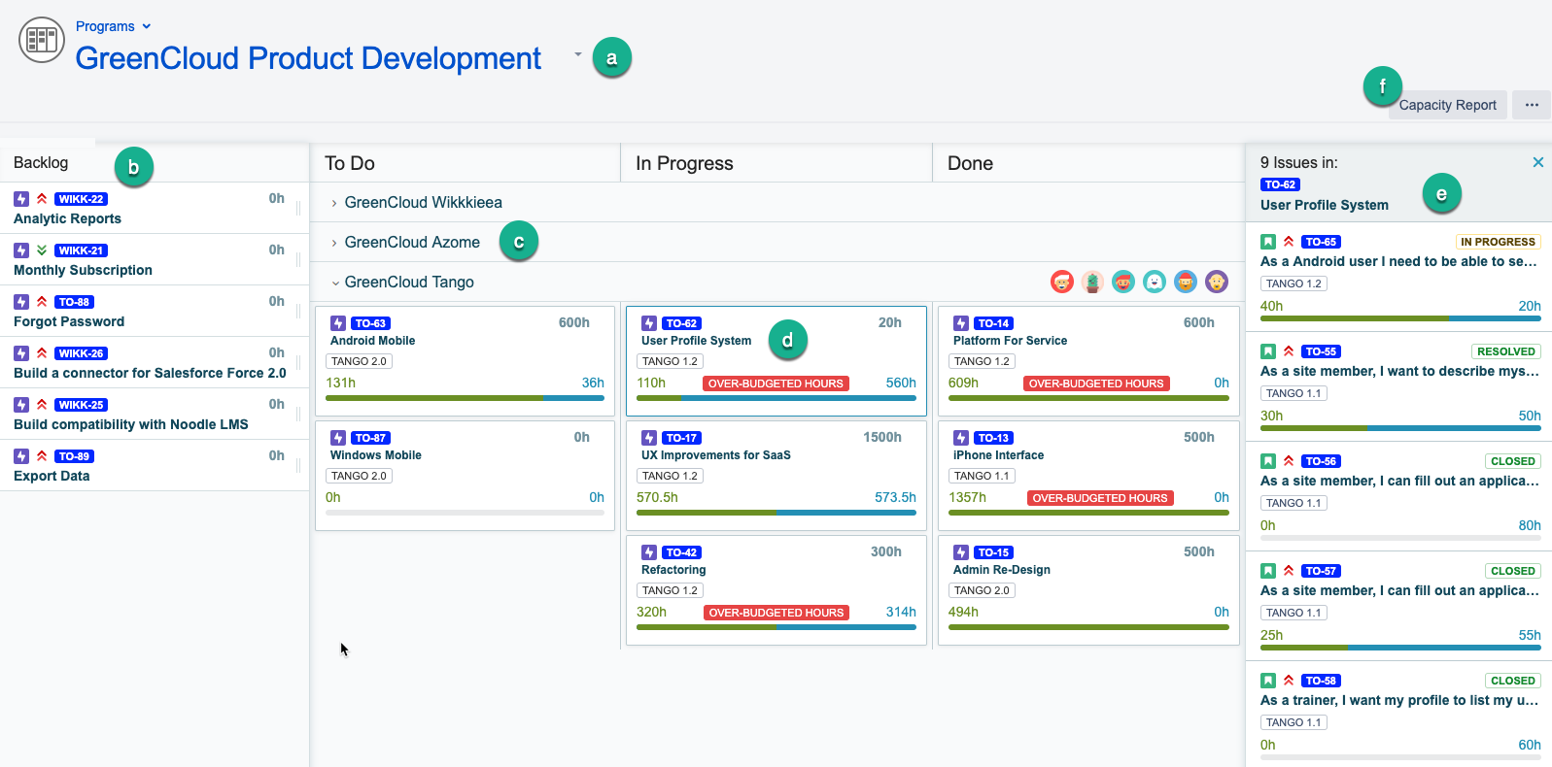
Task: Close the 9 Issues side panel
Action: (1537, 162)
